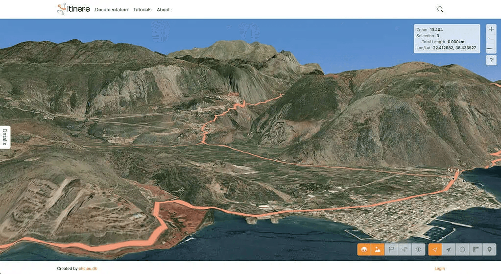
Task: Expand the Details side panel
Action: pyautogui.click(x=5, y=137)
